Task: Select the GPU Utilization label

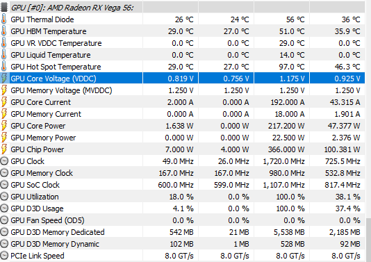Action: pos(35,197)
